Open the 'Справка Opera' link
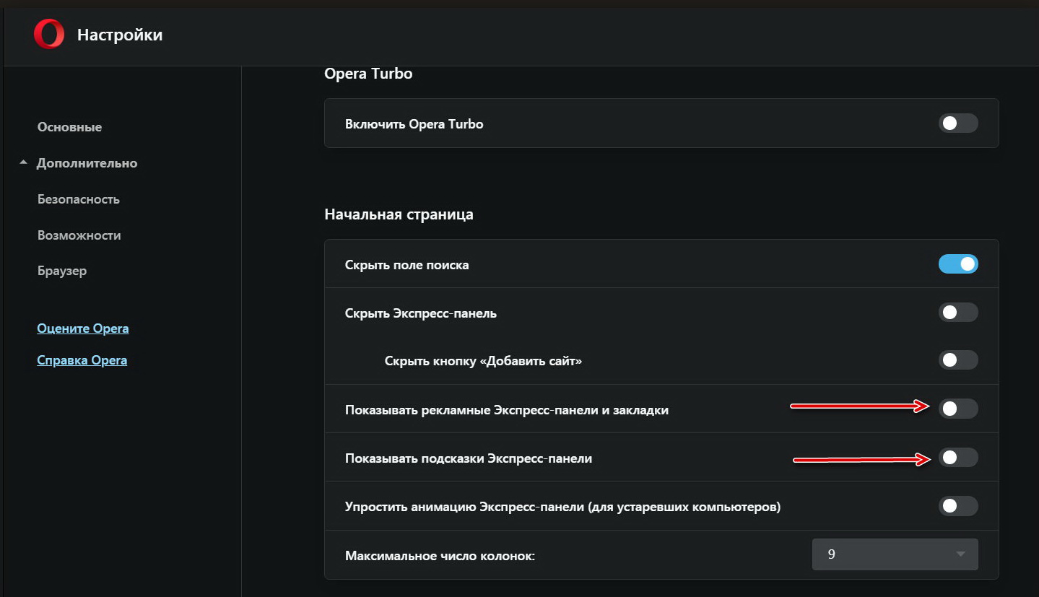This screenshot has height=597, width=1039. click(82, 360)
